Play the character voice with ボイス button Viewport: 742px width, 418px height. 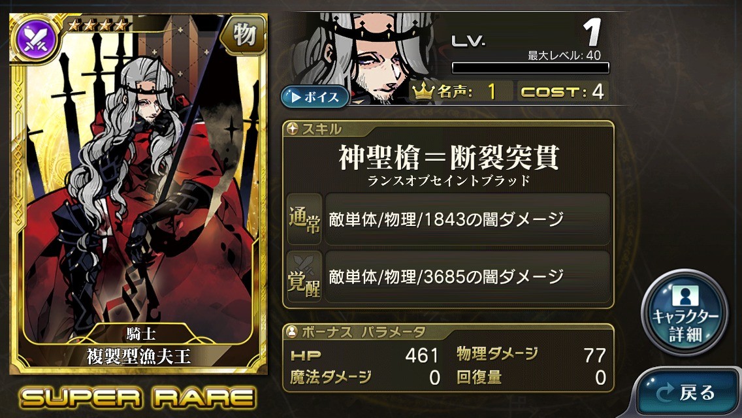315,97
